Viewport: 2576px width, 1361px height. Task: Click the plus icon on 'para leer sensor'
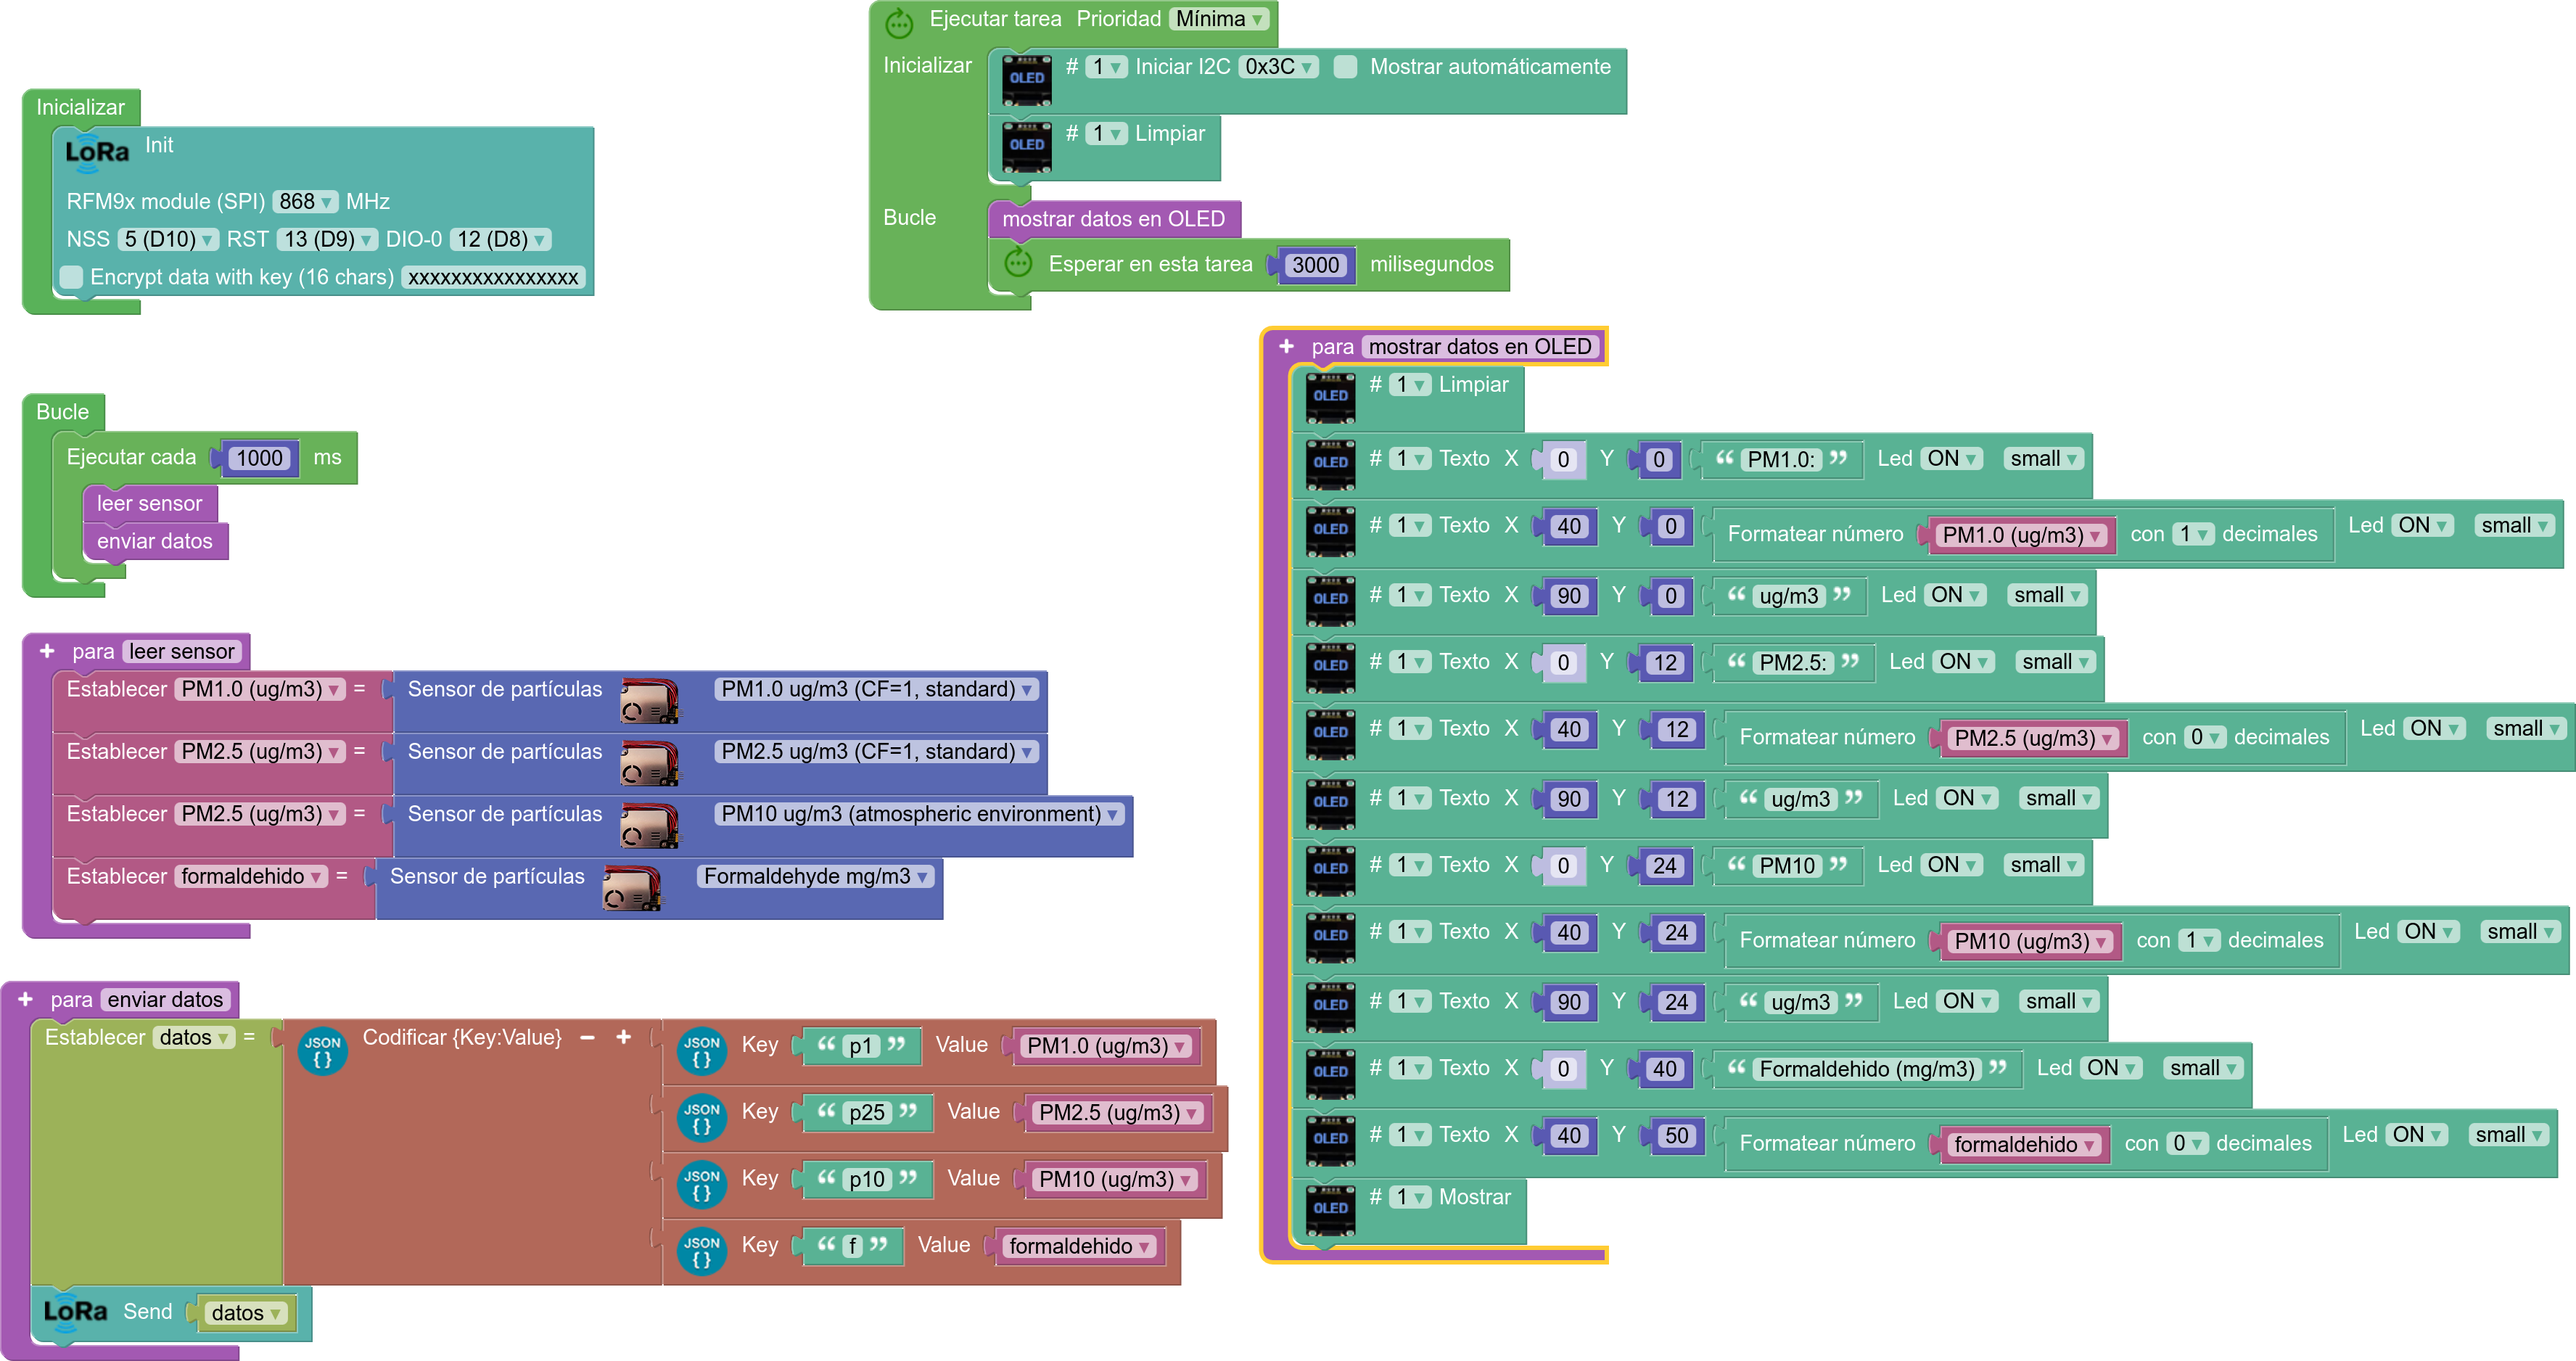coord(47,651)
